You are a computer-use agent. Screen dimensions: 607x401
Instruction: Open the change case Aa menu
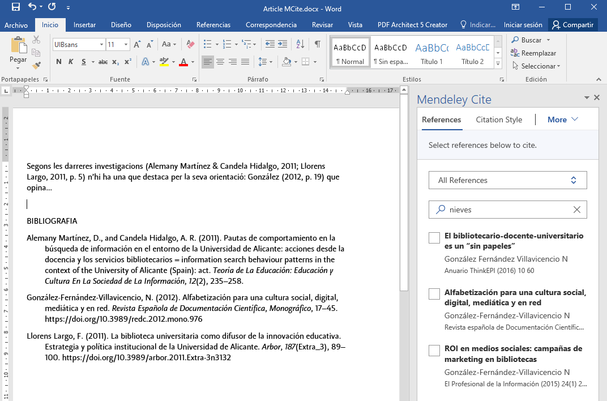tap(169, 44)
